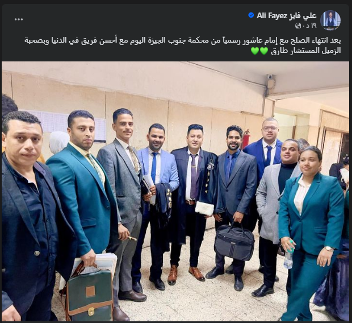
Task: Click the white fur piece on robe
Action: (204, 208)
